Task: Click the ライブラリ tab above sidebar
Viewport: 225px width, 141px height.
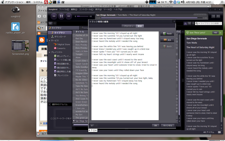Action: [x=64, y=28]
